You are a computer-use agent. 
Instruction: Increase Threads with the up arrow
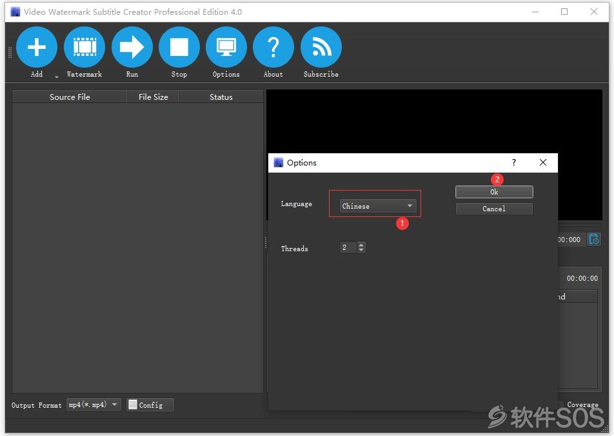(x=361, y=245)
